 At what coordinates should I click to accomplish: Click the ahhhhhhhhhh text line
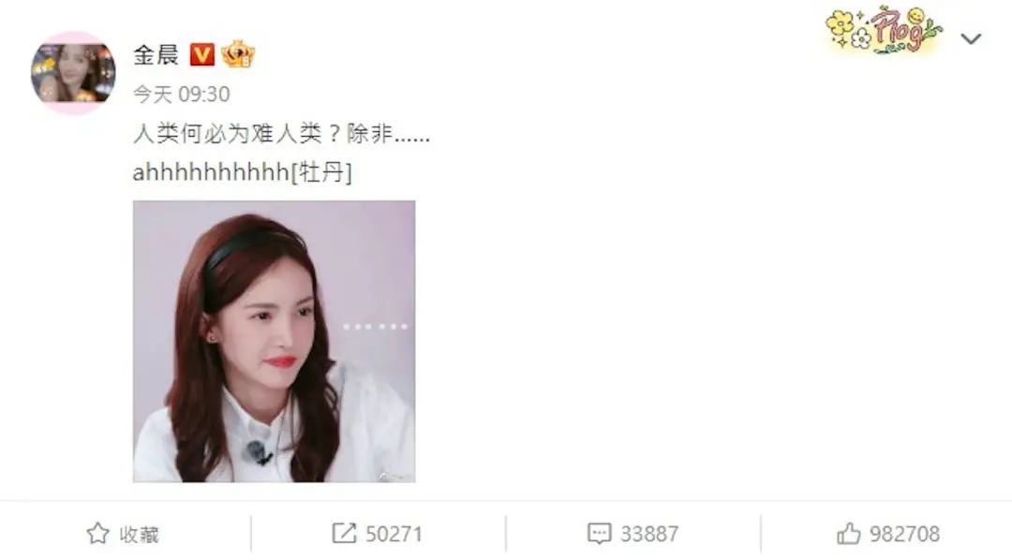(x=243, y=173)
